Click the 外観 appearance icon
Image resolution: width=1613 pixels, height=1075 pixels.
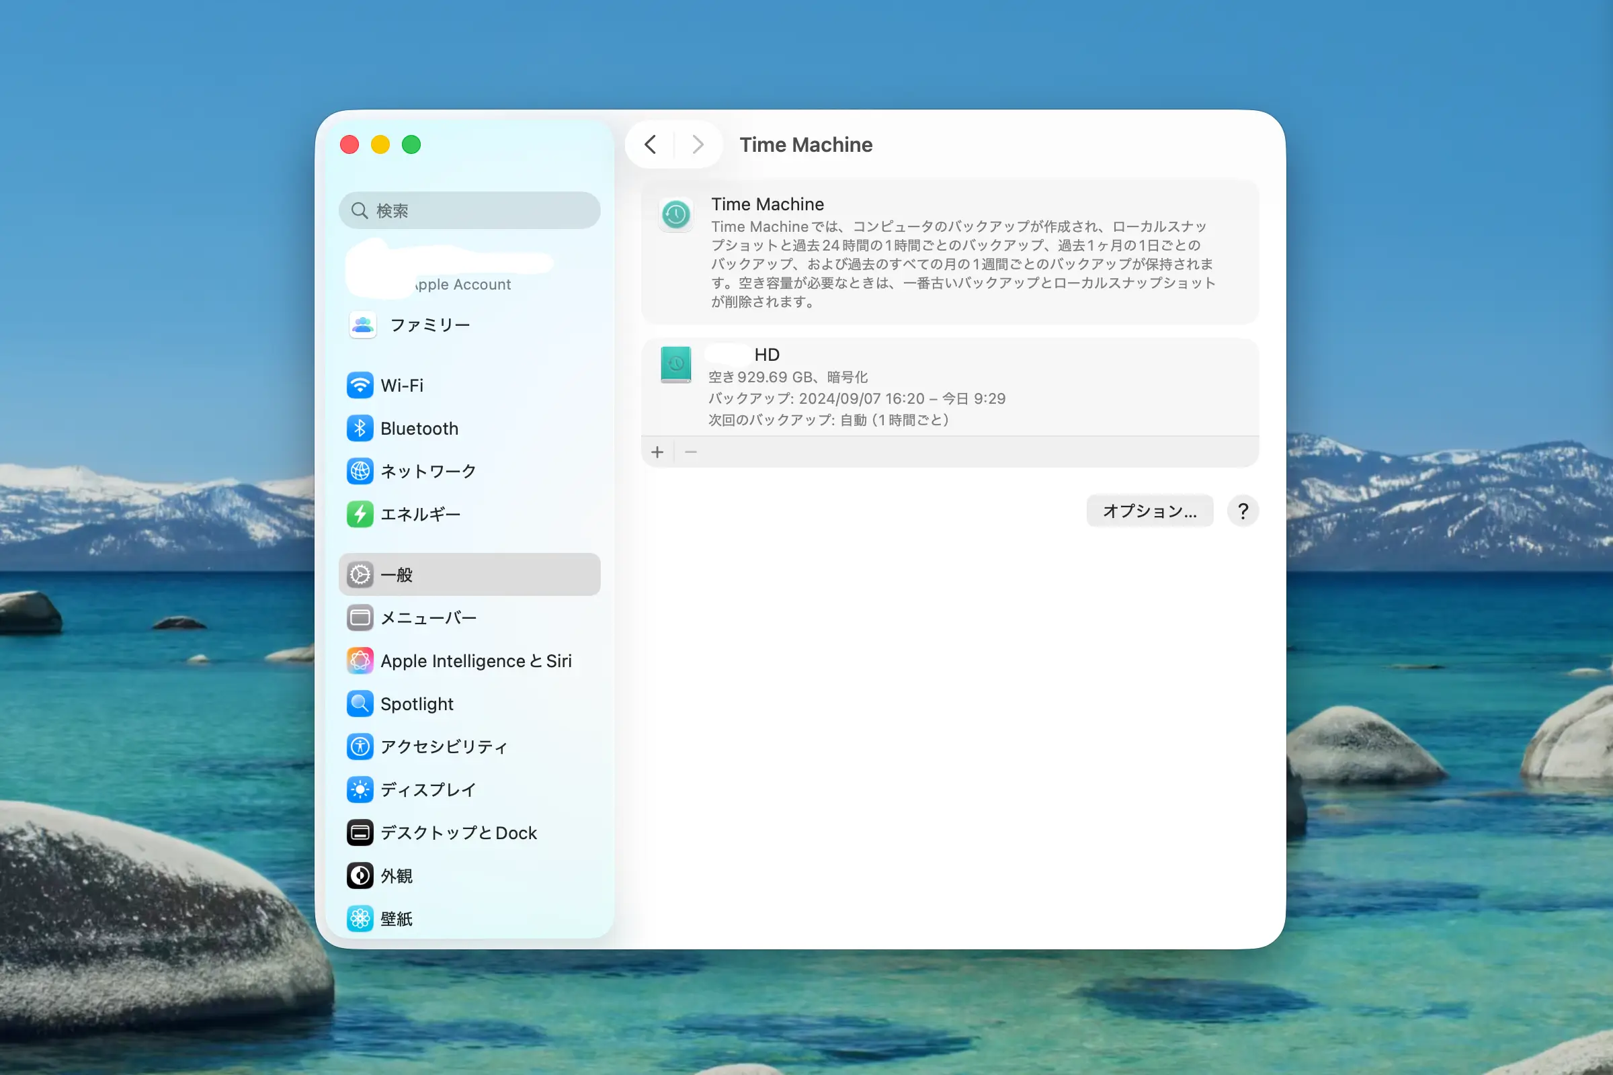(360, 875)
